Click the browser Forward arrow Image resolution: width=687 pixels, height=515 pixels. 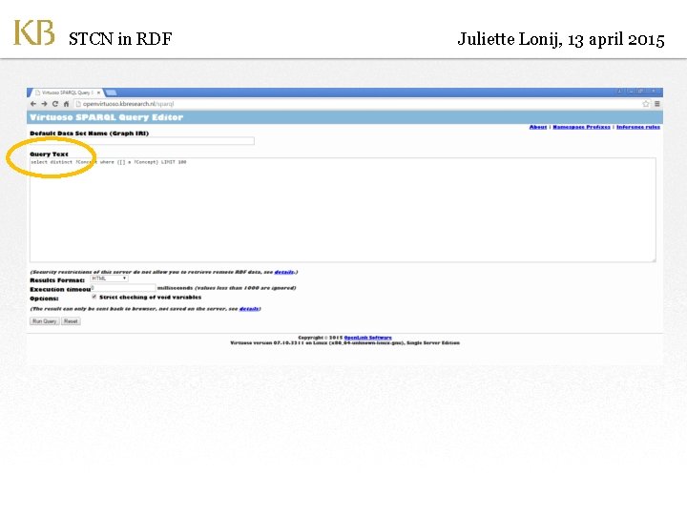click(x=44, y=104)
